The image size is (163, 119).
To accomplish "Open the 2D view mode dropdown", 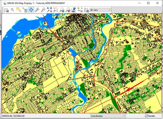I will (100, 10).
